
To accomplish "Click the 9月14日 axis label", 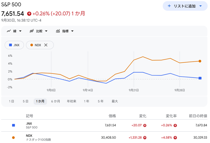I will pos(88,90).
